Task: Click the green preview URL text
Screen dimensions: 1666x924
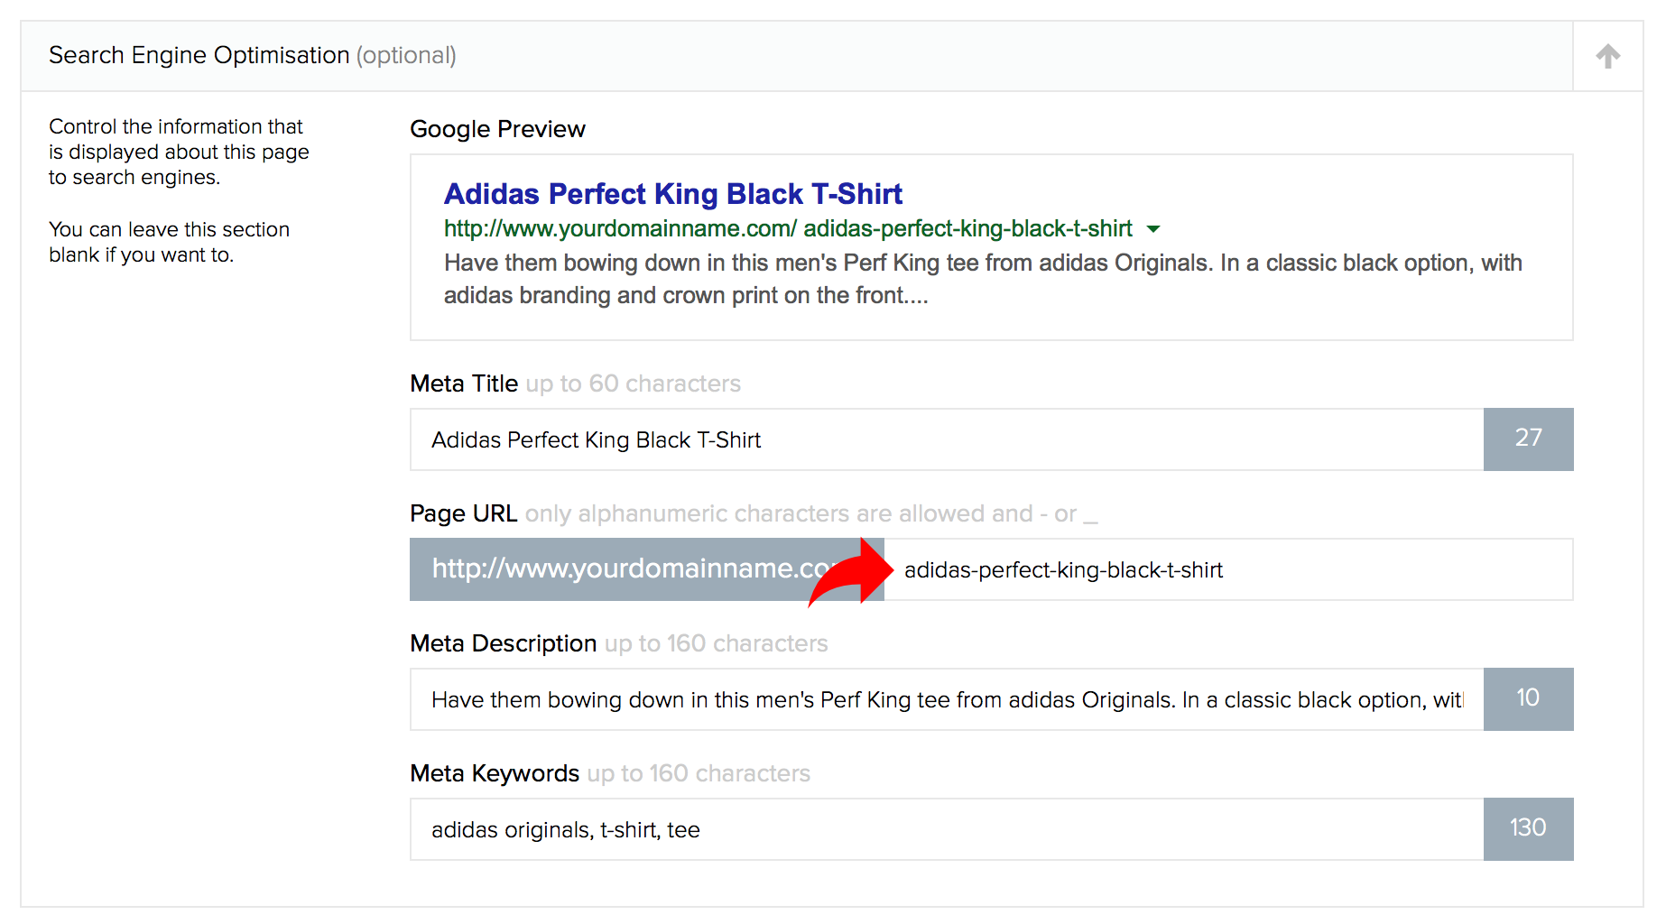Action: click(x=788, y=228)
